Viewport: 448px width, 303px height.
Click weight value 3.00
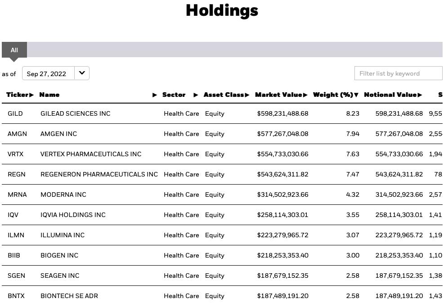coord(353,256)
